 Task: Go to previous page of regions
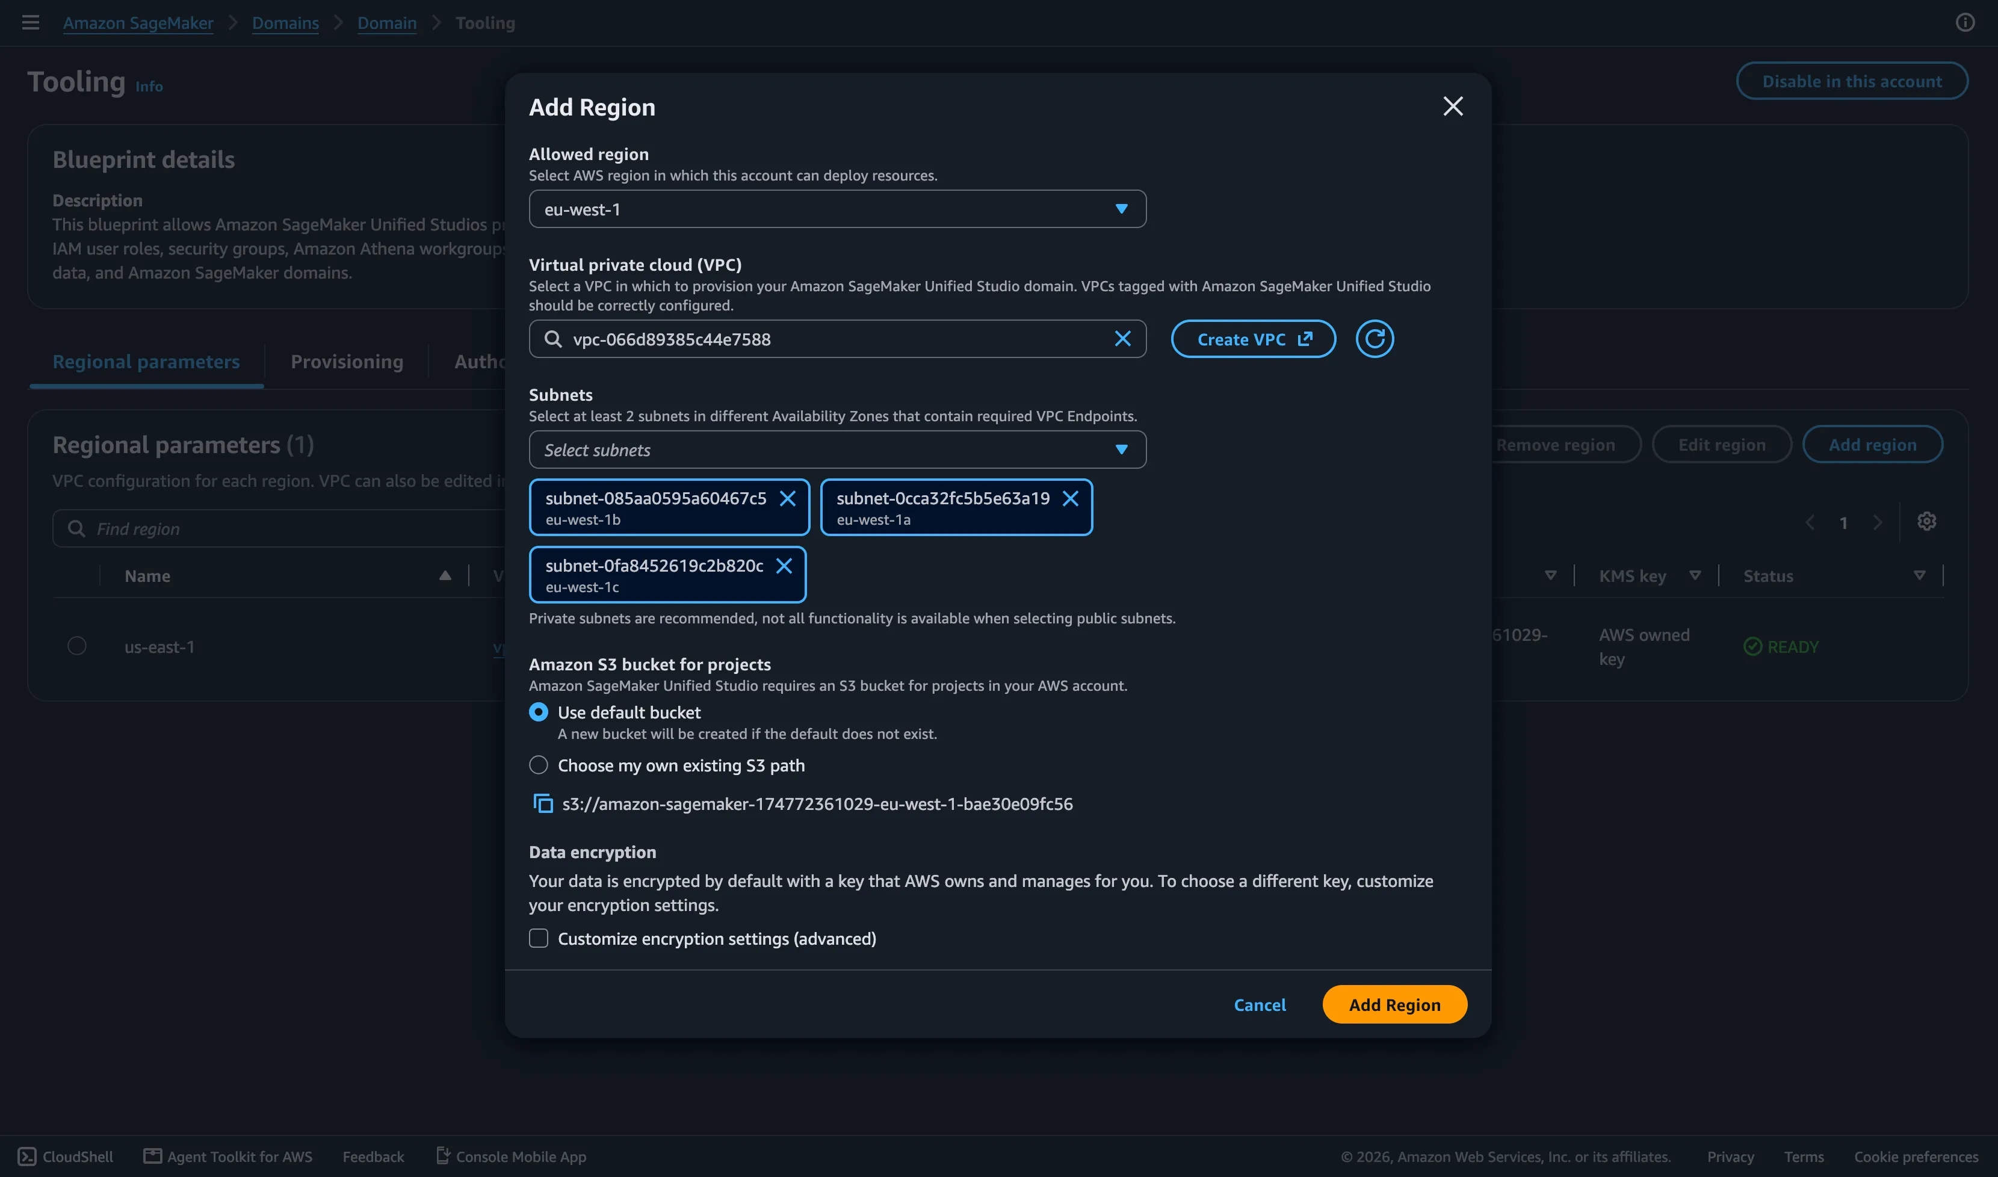click(1809, 522)
